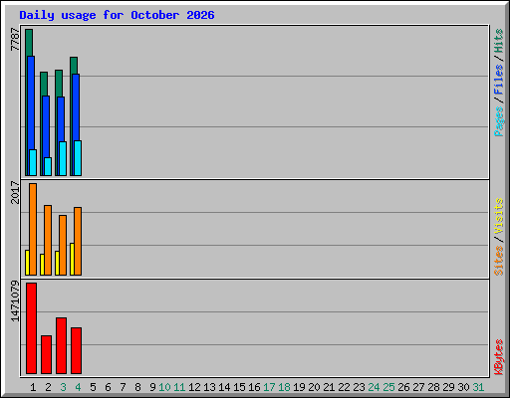This screenshot has width=510, height=398.
Task: Click day label 7 on the x-axis
Action: coord(123,387)
